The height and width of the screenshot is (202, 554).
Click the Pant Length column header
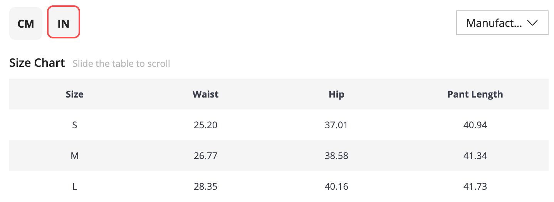(x=475, y=94)
